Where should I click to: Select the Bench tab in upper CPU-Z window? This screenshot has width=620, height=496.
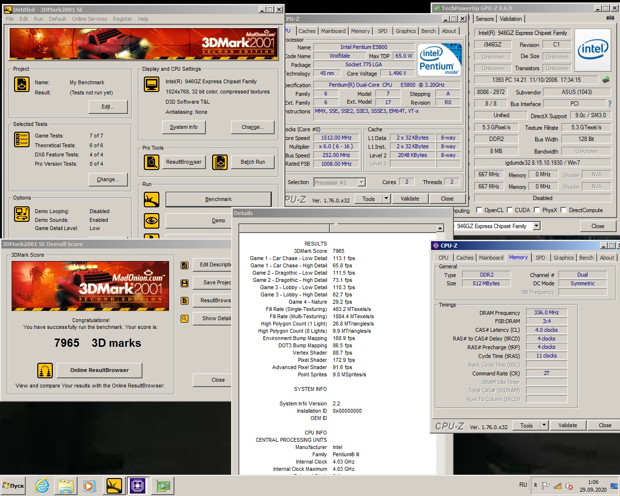[428, 31]
